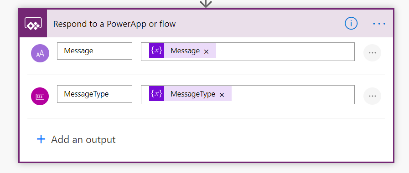Open the action's header ellipsis menu

[379, 24]
